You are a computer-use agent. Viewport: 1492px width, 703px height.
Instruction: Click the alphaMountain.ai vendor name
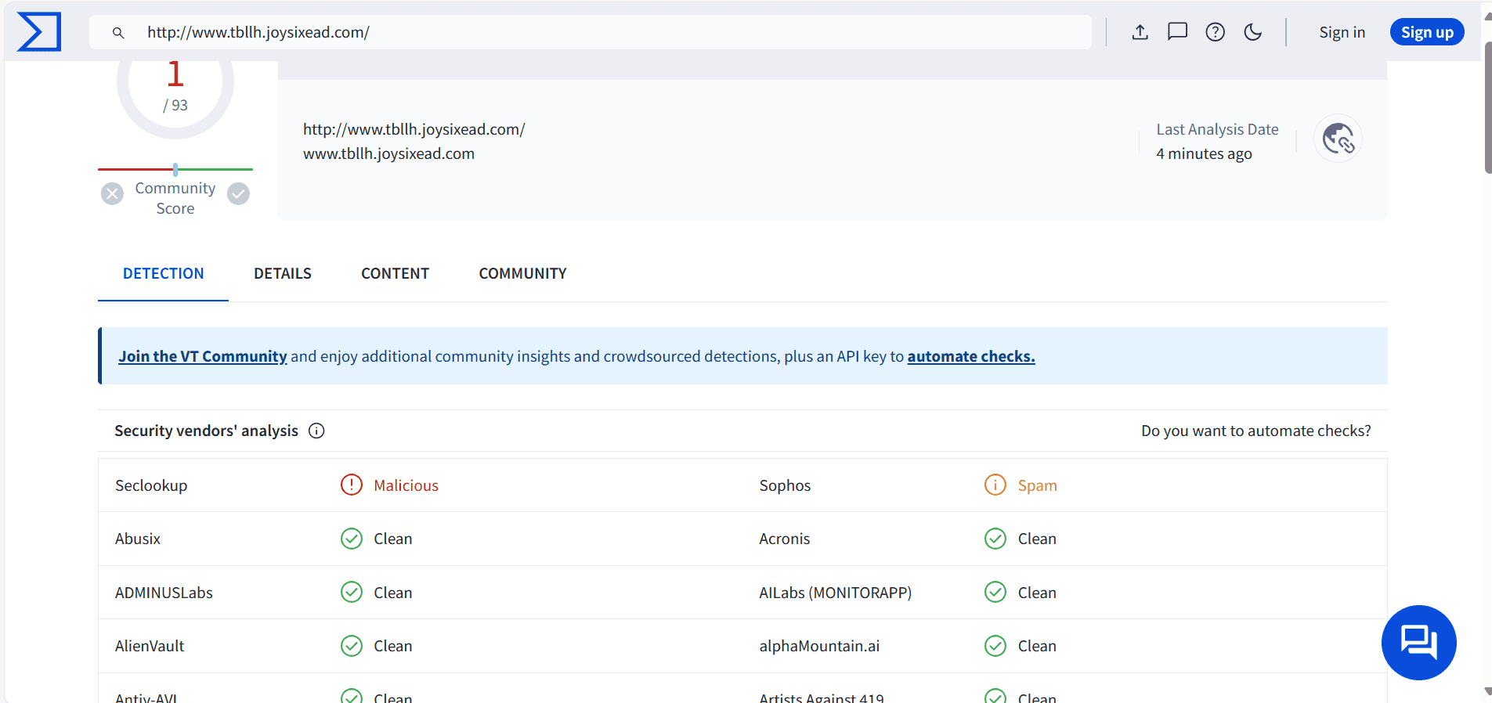[819, 646]
